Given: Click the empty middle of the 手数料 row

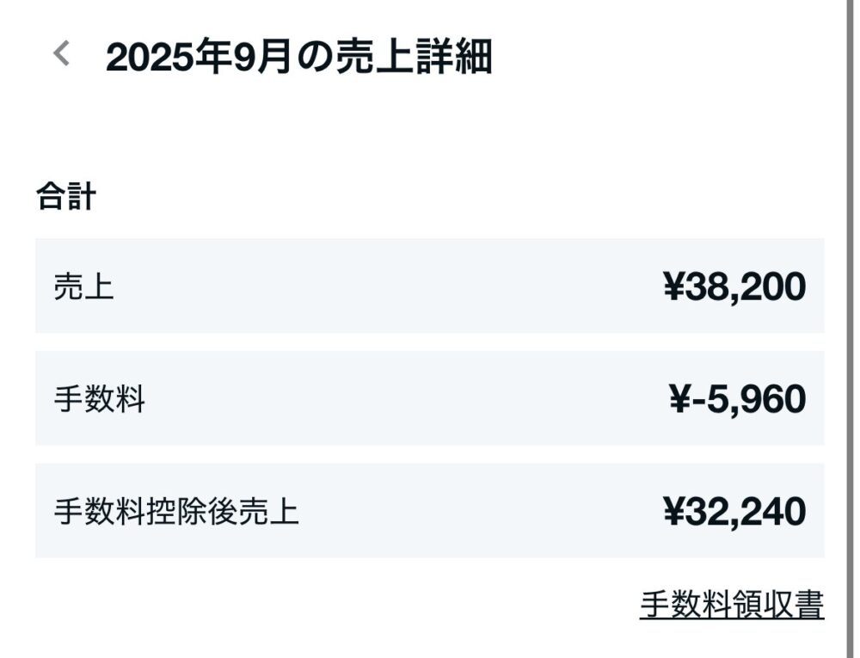Looking at the screenshot, I should pyautogui.click(x=387, y=399).
